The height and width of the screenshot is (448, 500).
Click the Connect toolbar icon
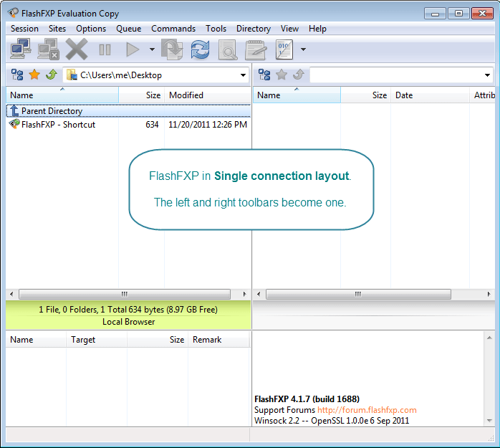[x=20, y=49]
